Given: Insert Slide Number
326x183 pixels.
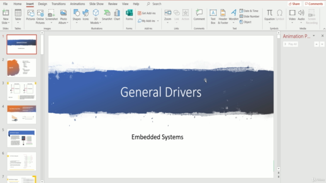Looking at the screenshot, I should click(x=249, y=16).
